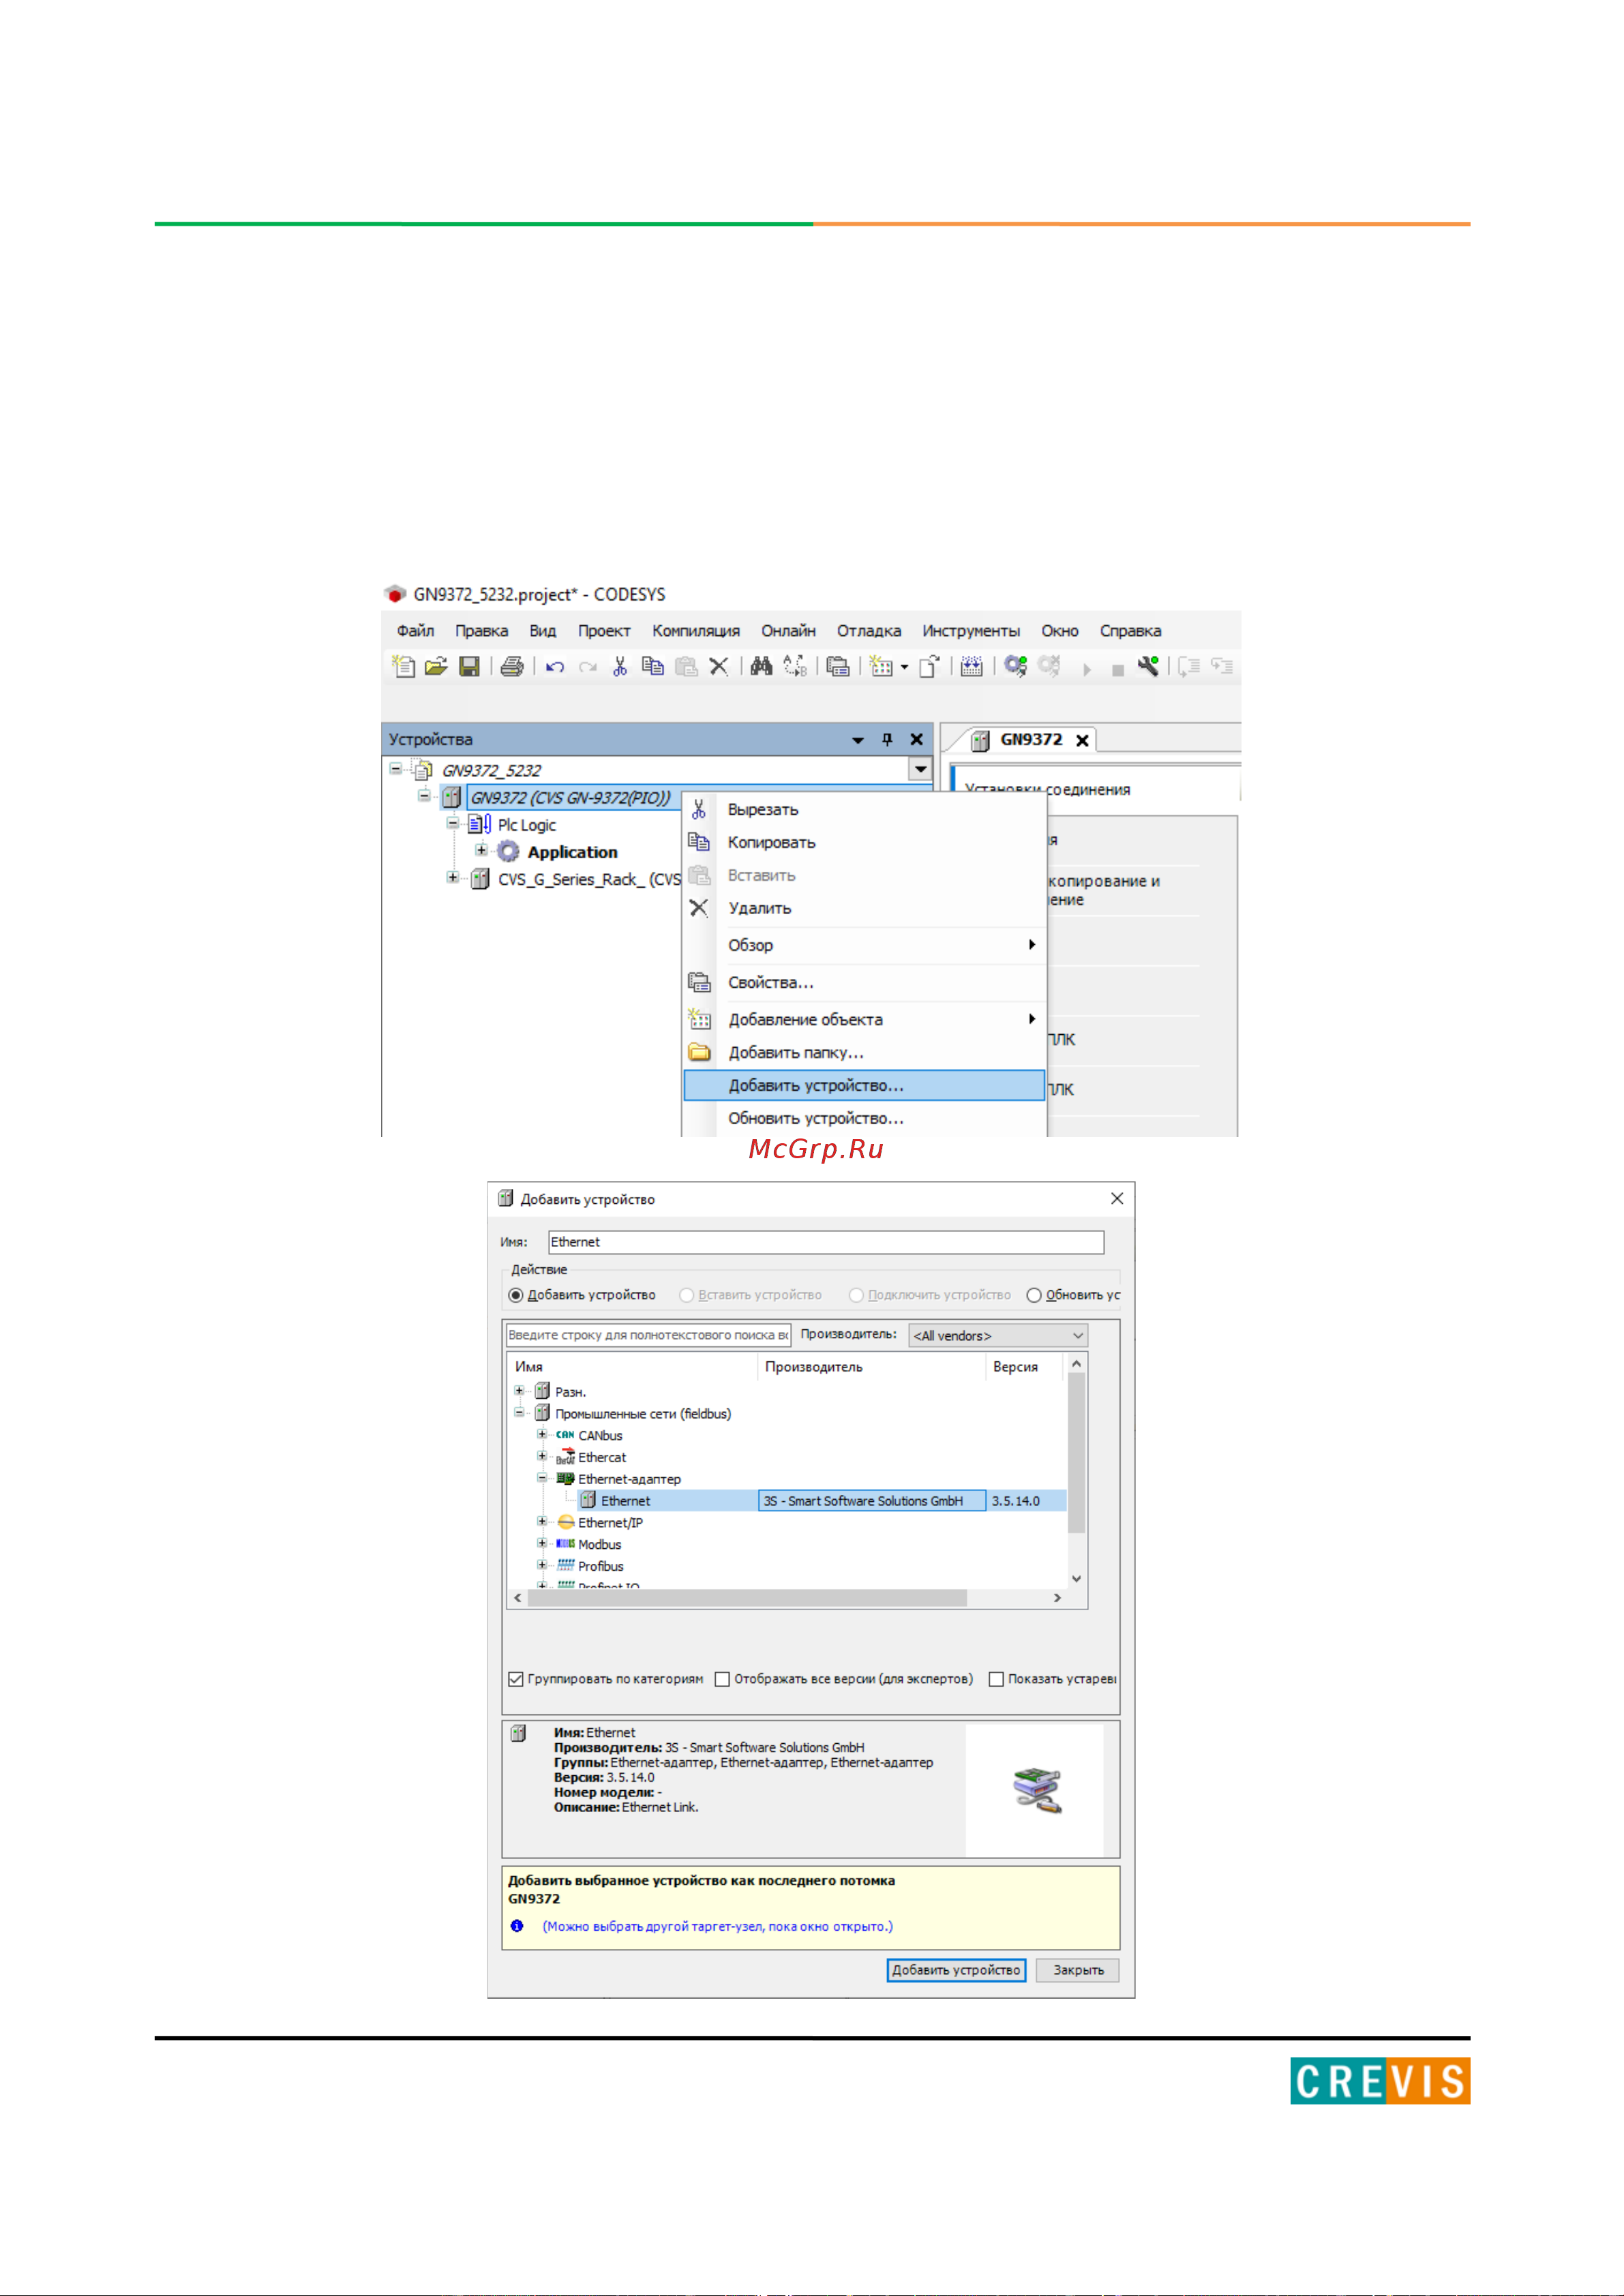Click the Закрыть button

(x=1078, y=1970)
